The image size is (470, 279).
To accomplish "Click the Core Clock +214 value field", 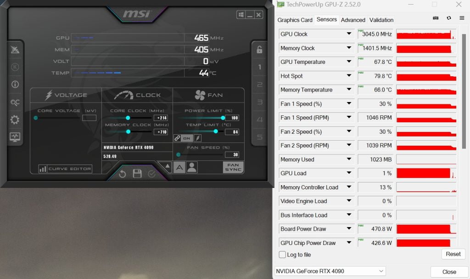I will [x=161, y=118].
